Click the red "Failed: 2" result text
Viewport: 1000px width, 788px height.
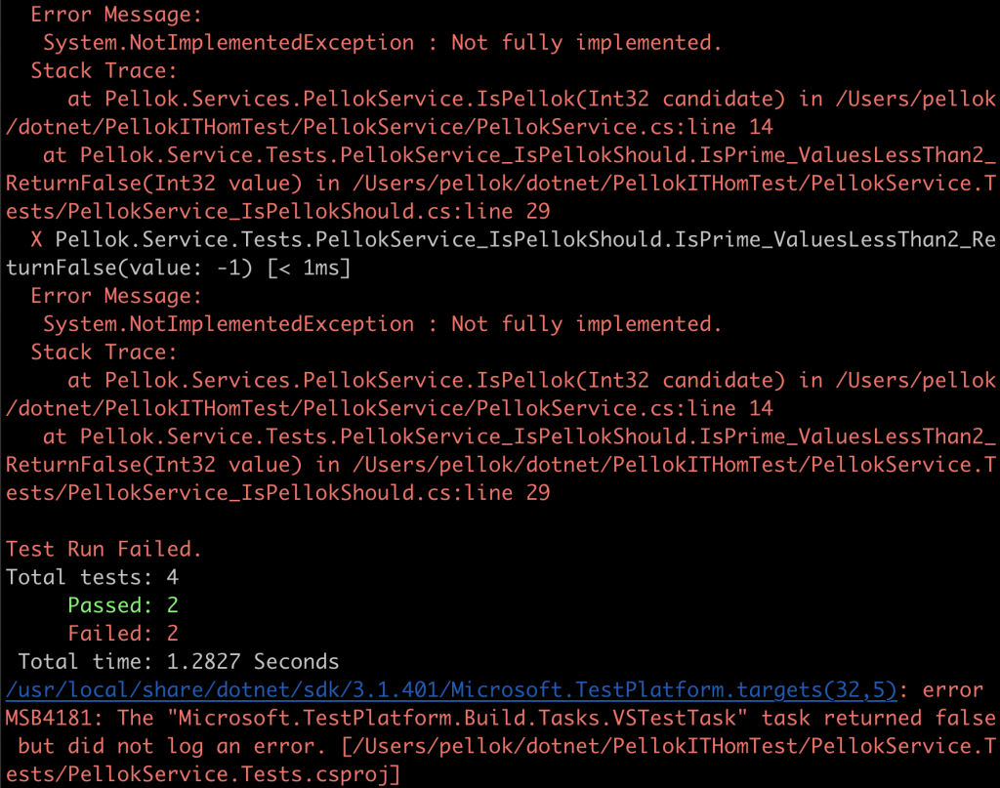point(123,634)
